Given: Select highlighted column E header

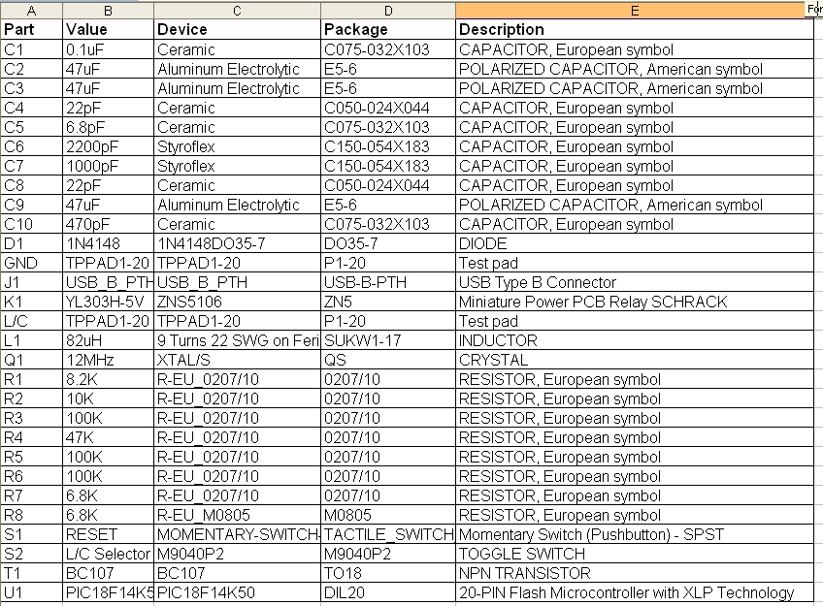Looking at the screenshot, I should (x=635, y=11).
